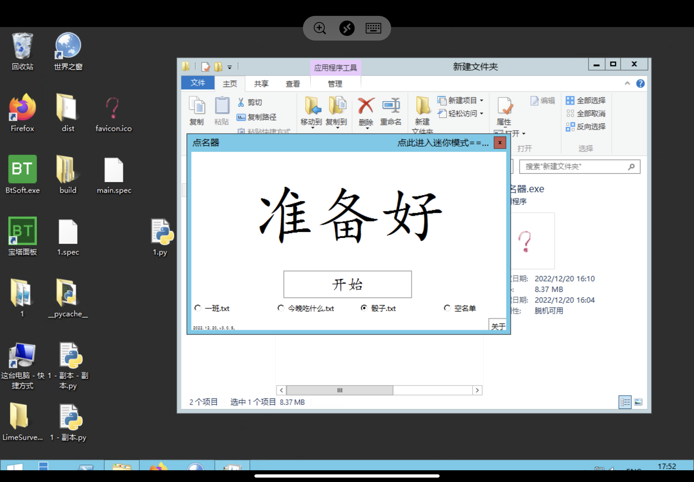This screenshot has height=482, width=694.
Task: Select the 今晚吃什么.txt radio option
Action: tap(281, 308)
